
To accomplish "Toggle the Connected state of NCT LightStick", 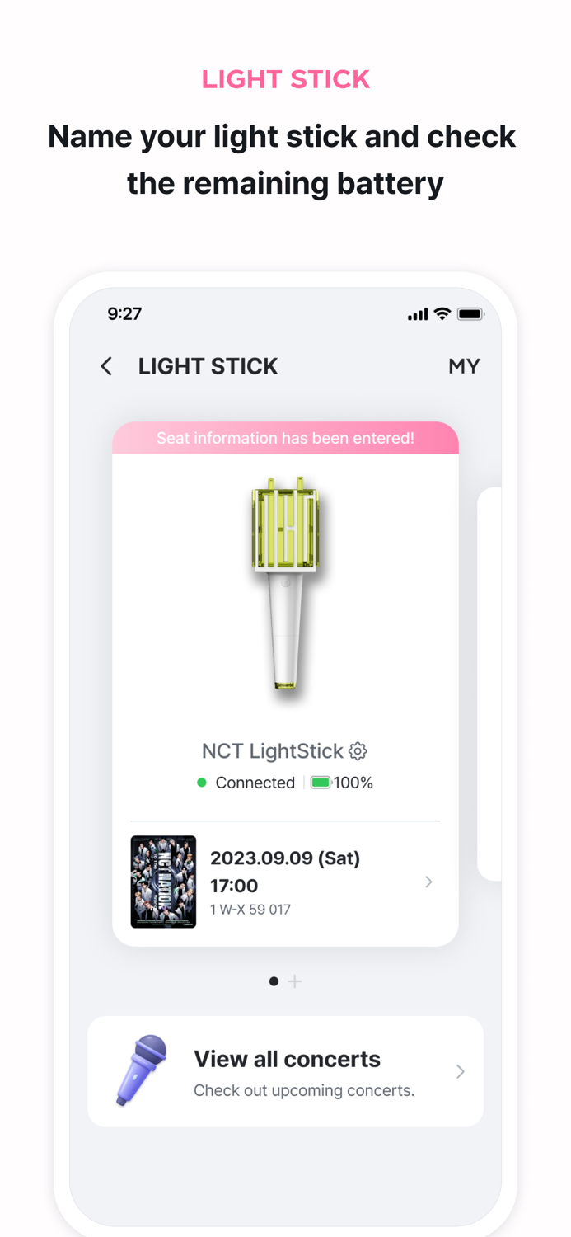I will pos(255,783).
